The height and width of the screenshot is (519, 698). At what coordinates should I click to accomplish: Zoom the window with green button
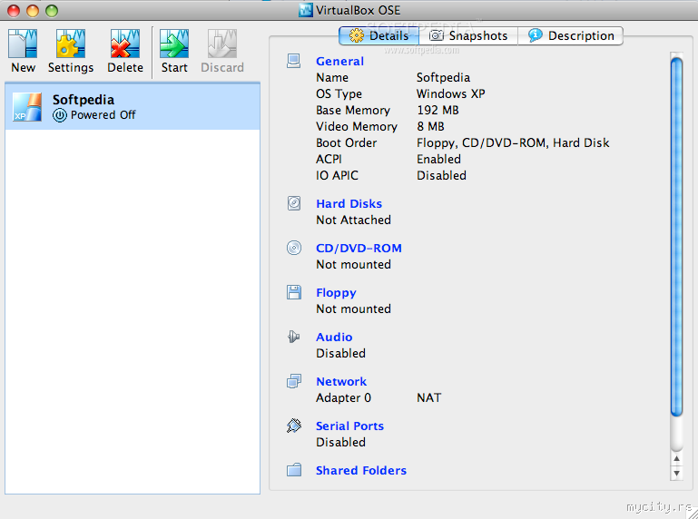52,10
